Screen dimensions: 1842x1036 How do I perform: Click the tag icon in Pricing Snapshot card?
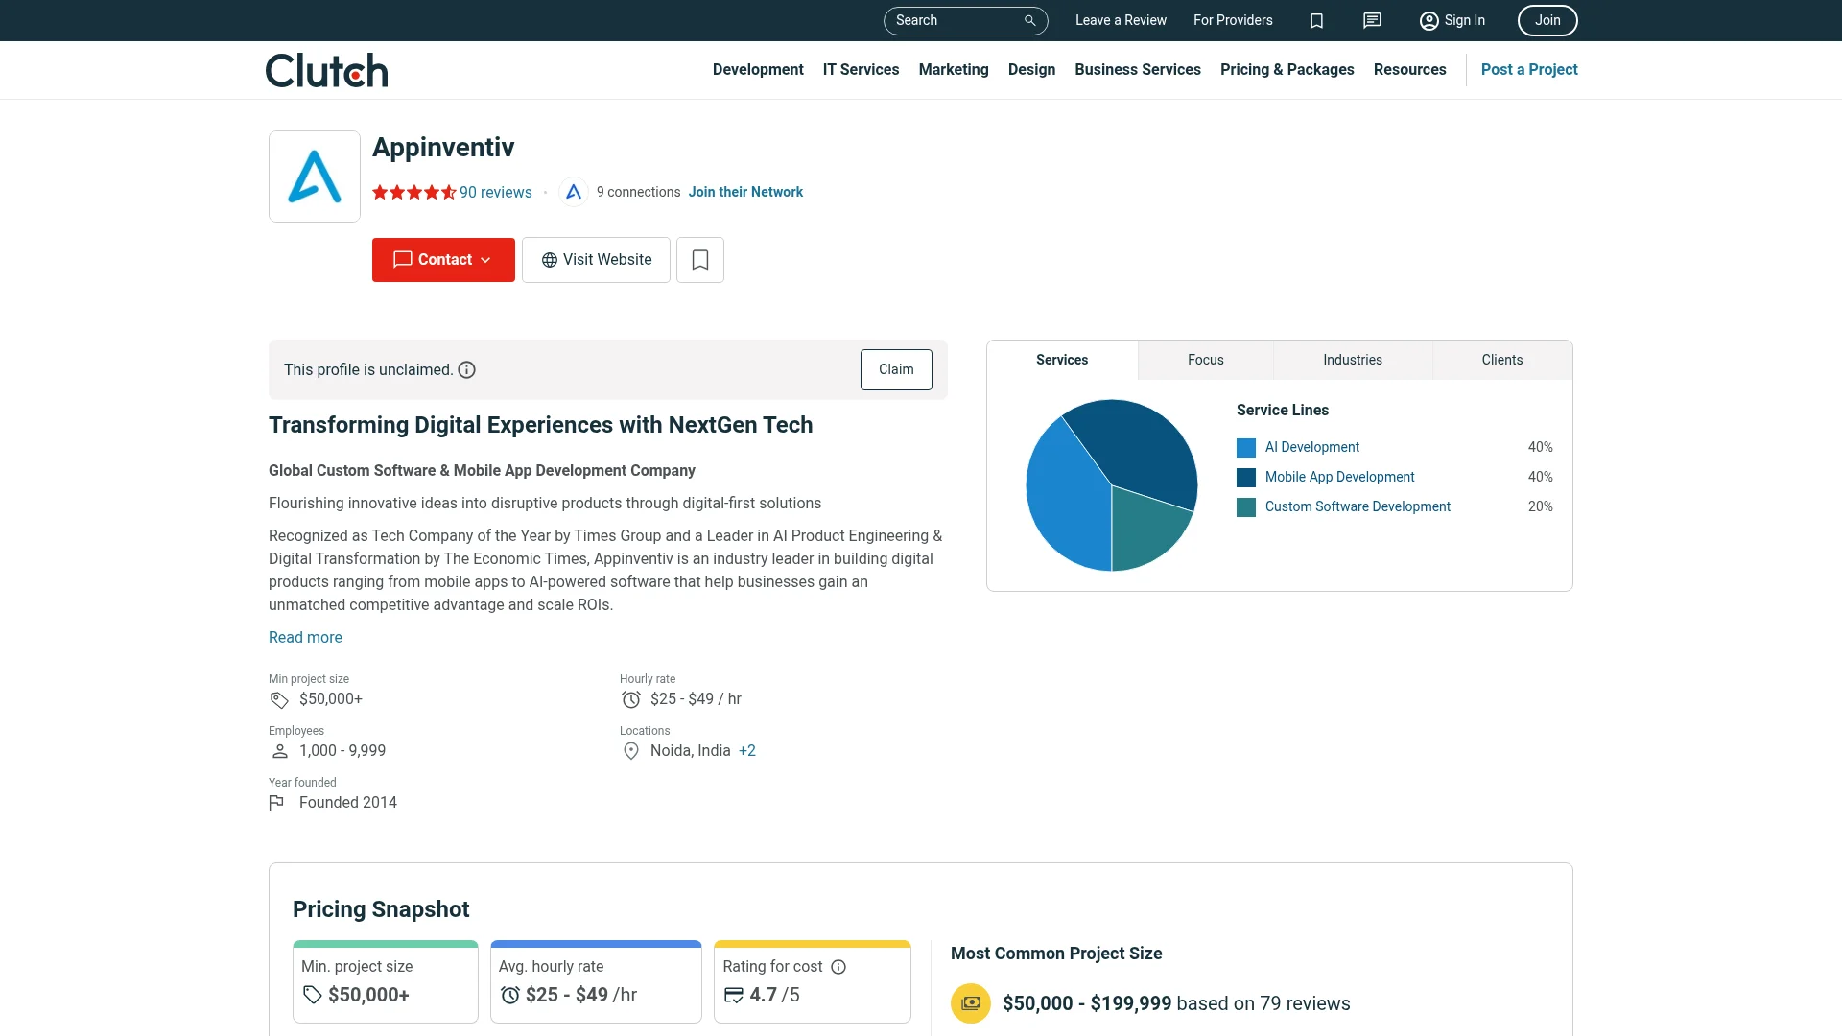coord(313,995)
